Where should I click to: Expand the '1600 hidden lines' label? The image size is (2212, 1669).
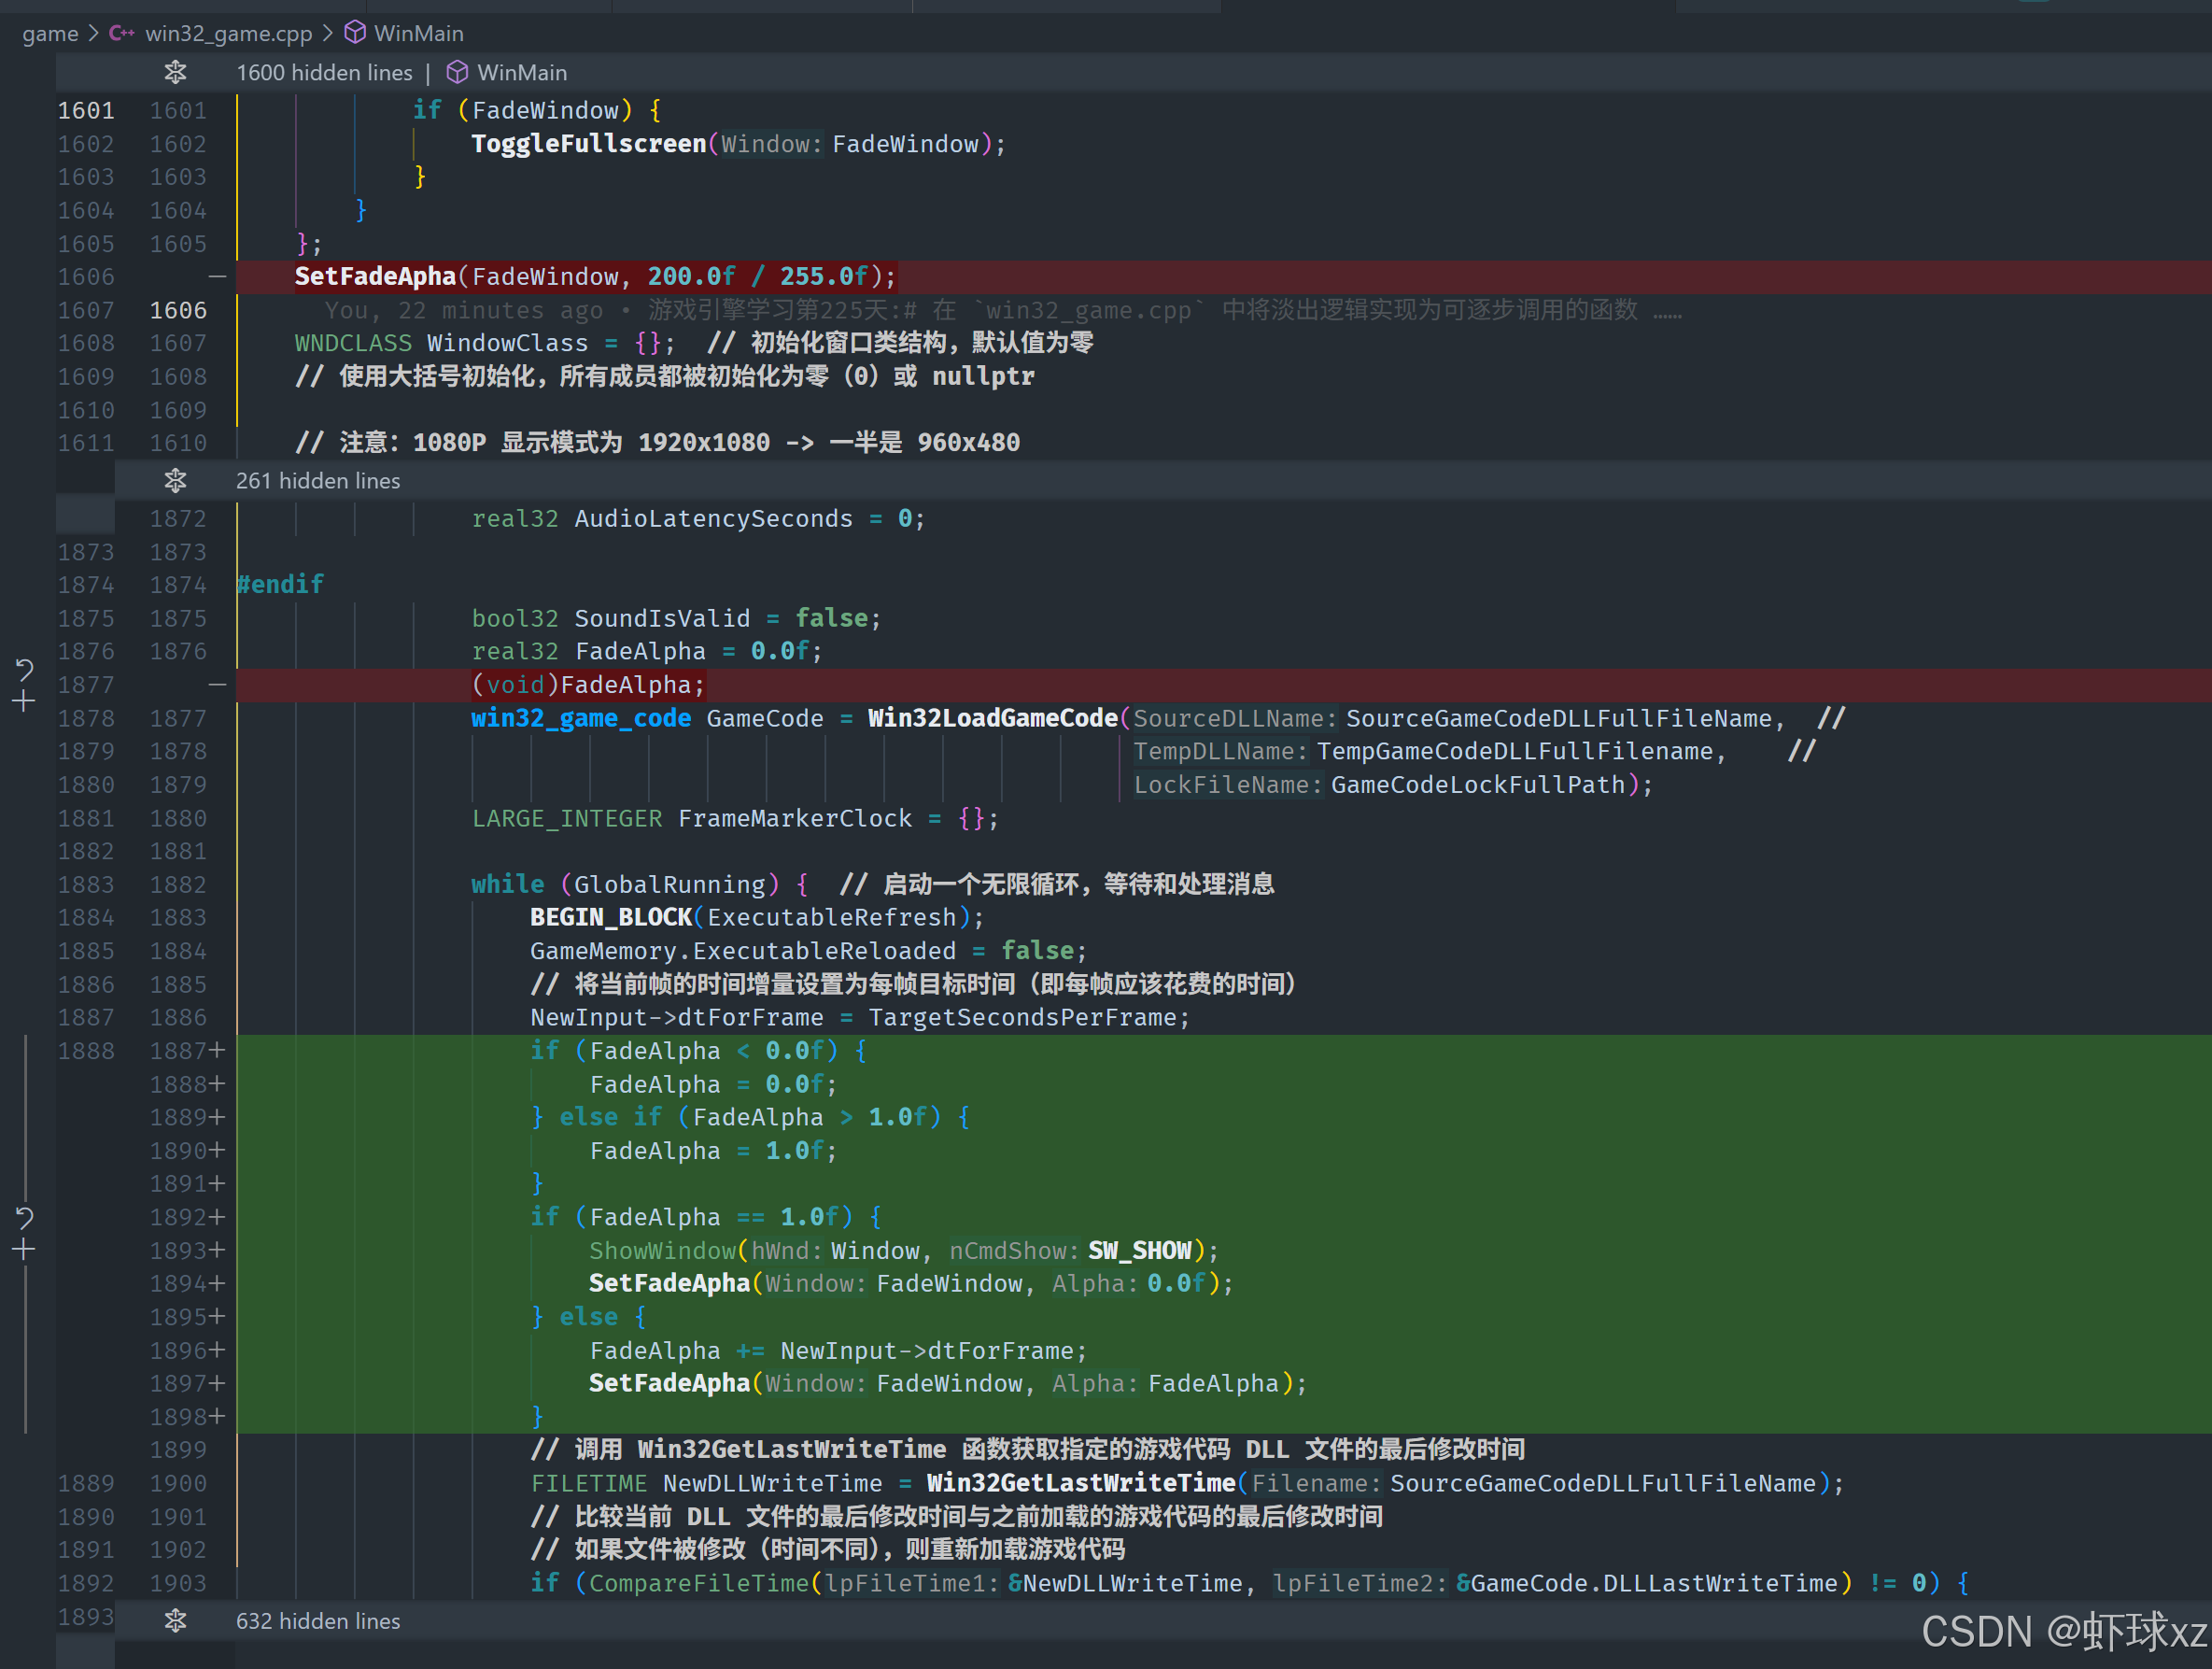click(324, 72)
